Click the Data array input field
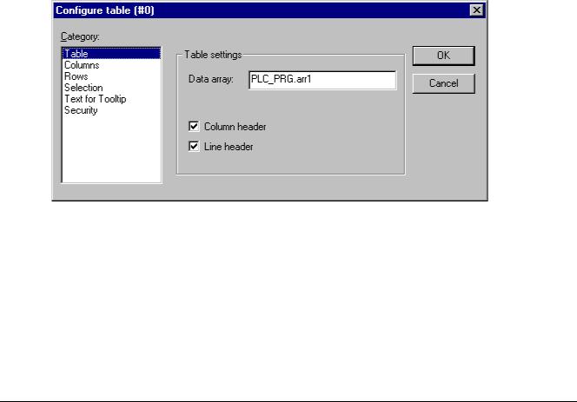The width and height of the screenshot is (577, 402). coord(322,80)
